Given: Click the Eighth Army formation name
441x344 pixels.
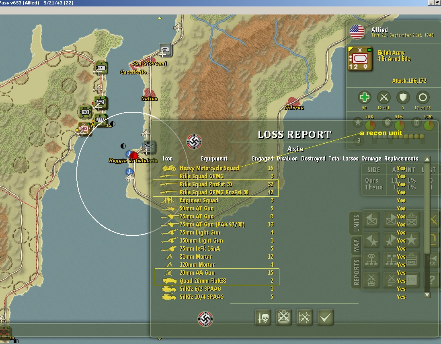Looking at the screenshot, I should click(x=391, y=53).
